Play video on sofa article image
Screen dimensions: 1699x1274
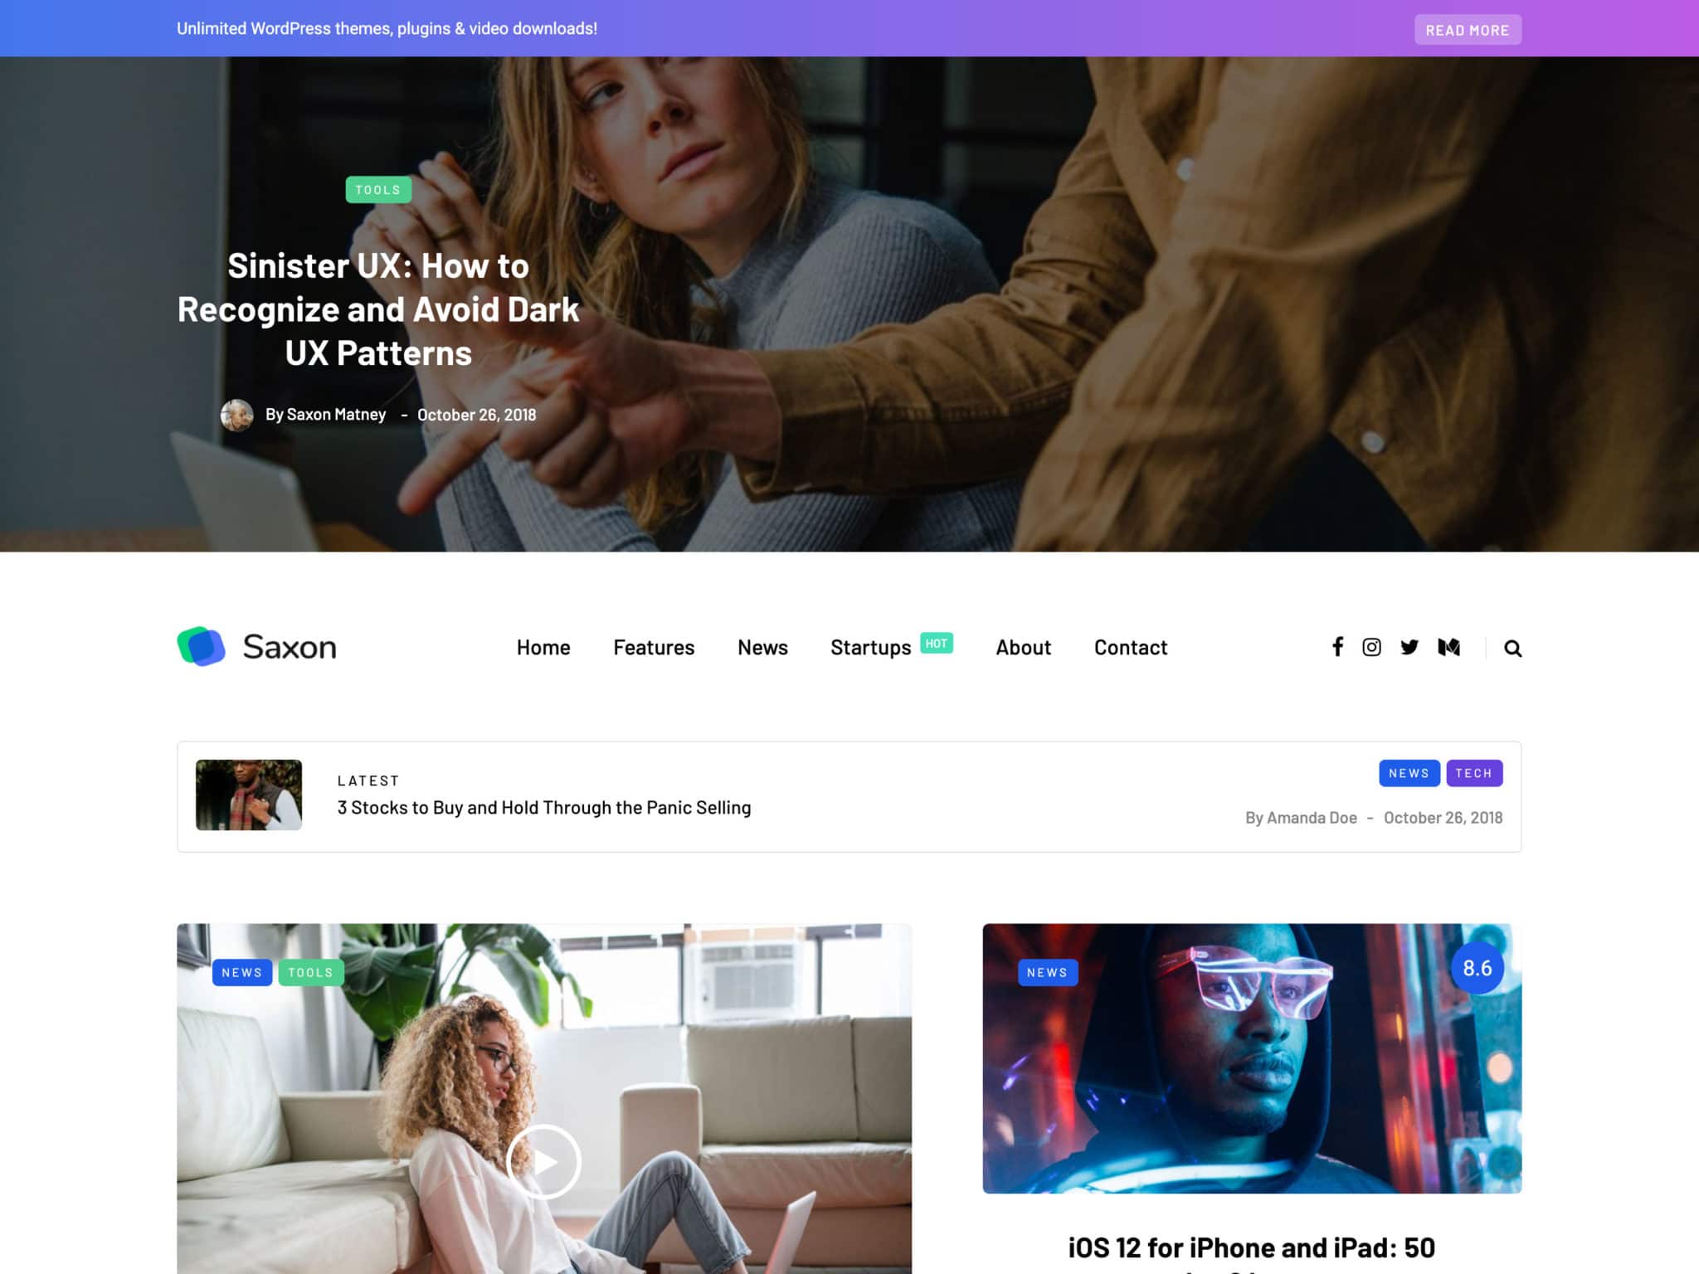coord(543,1161)
